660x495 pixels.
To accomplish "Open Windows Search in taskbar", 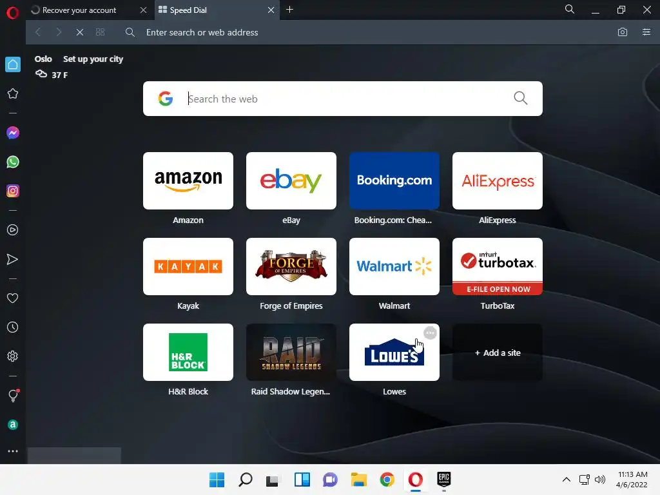I will pos(246,480).
